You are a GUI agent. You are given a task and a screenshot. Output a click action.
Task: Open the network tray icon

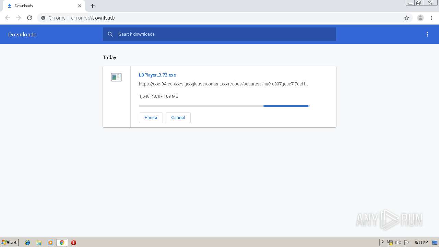click(390, 243)
